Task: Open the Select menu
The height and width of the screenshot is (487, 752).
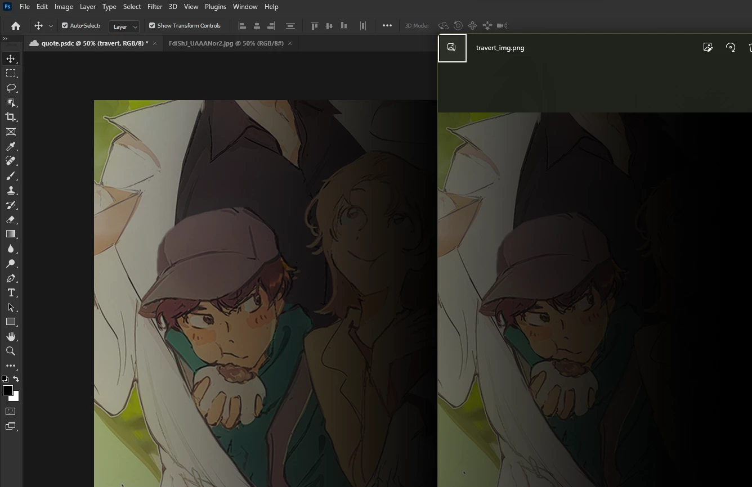Action: [x=132, y=7]
